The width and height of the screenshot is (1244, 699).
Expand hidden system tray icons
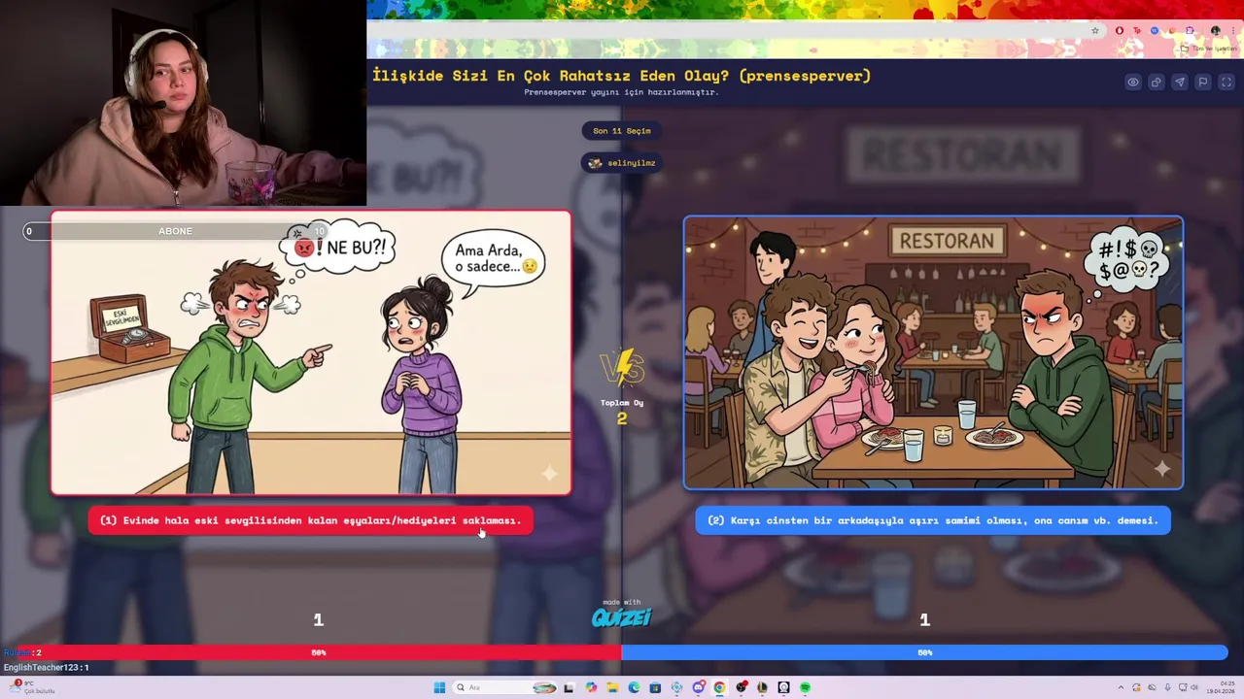point(1121,687)
